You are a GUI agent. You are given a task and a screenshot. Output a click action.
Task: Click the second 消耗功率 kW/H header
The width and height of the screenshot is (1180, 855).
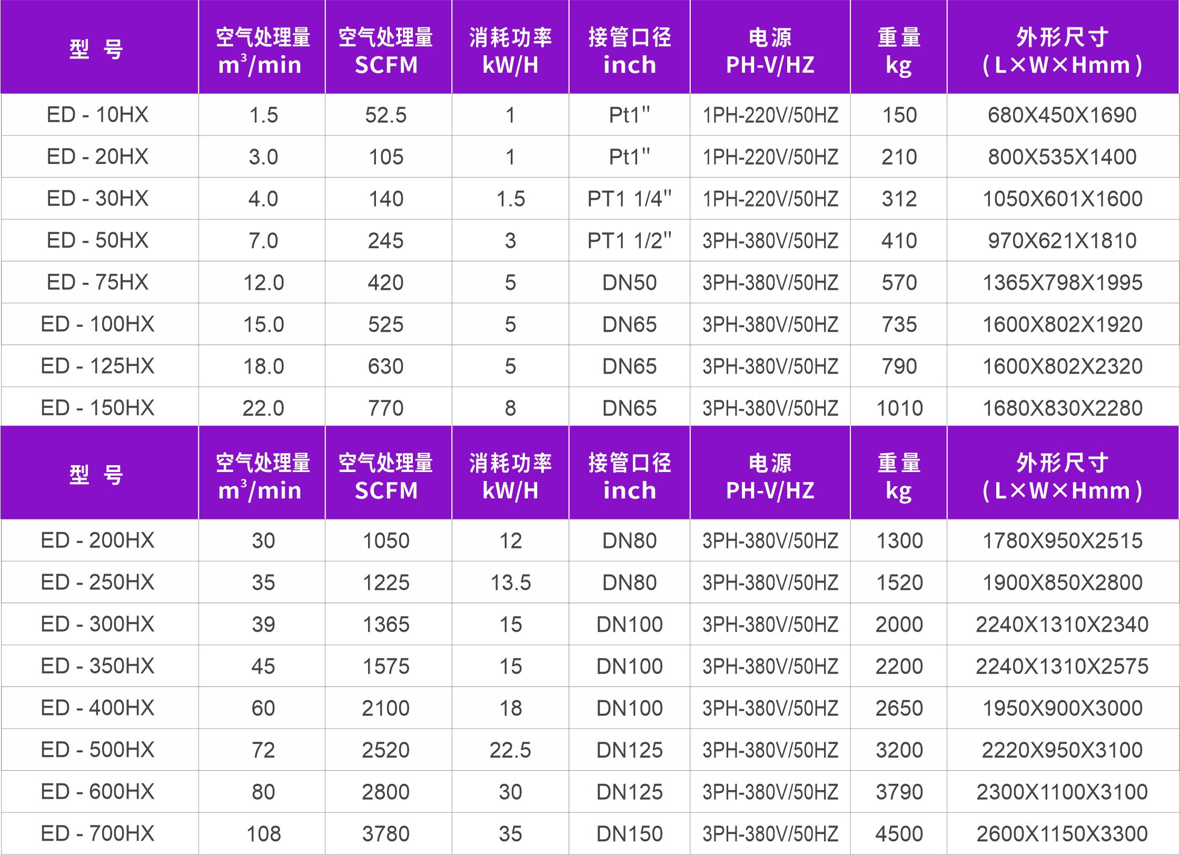click(x=510, y=476)
